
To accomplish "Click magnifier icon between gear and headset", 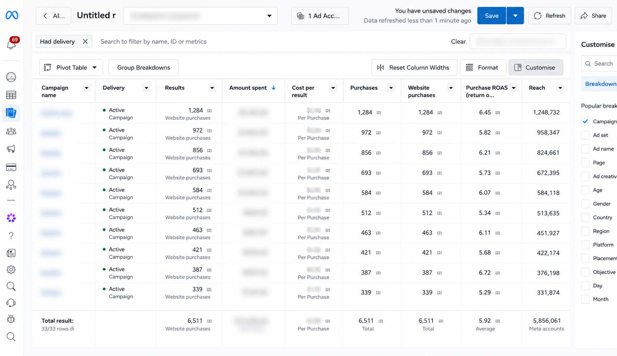I will click(x=11, y=287).
